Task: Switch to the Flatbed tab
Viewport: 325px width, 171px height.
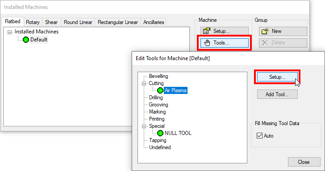Action: coord(12,21)
